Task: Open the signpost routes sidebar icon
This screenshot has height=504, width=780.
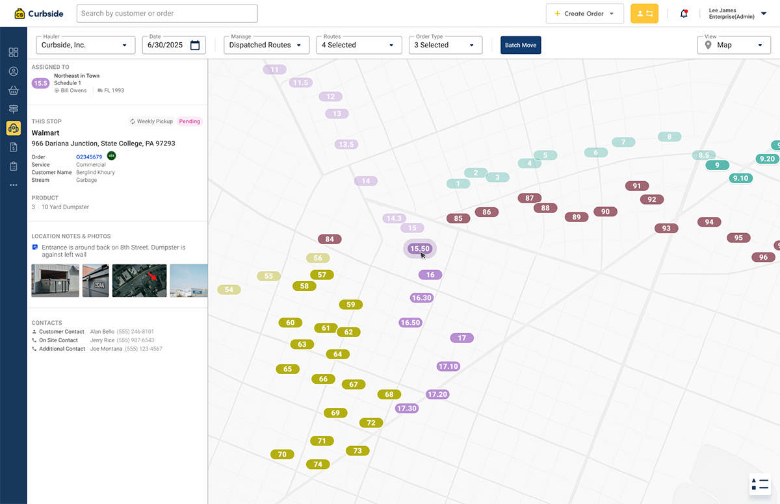Action: (13, 109)
